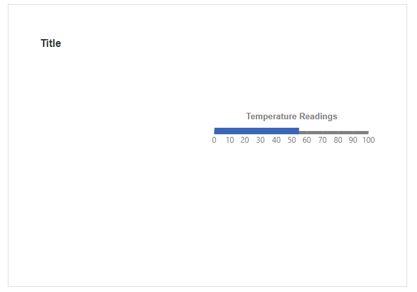Click the blue filled gauge bar
Screen dimensions: 417x292
[256, 130]
